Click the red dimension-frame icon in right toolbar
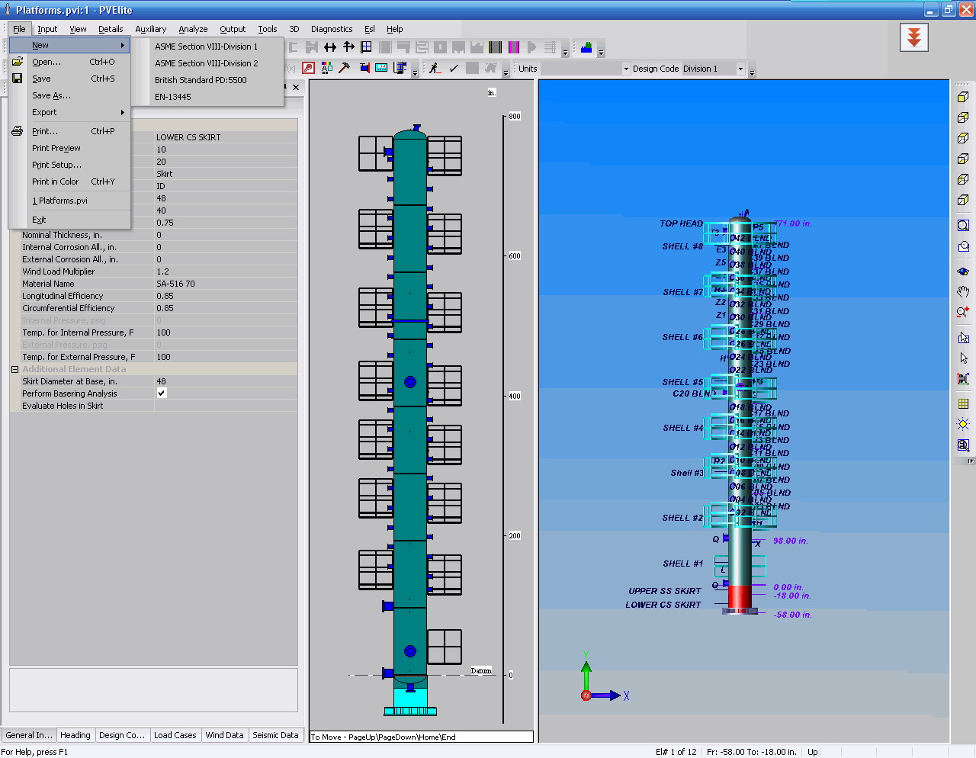 point(963,378)
